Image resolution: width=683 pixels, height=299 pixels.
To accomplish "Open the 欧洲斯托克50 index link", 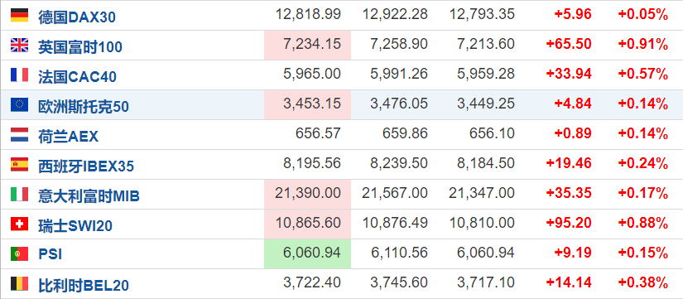I will [84, 106].
